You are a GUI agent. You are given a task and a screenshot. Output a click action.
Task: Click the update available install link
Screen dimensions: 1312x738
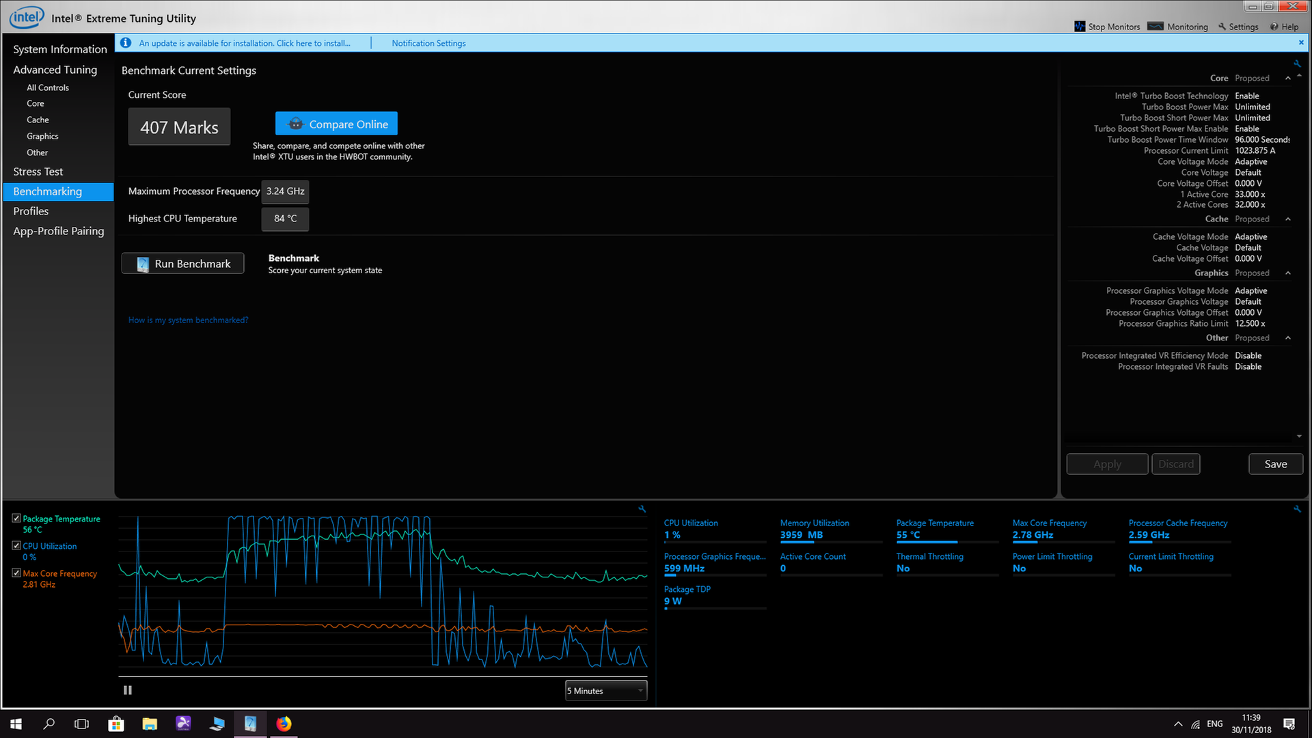[245, 43]
